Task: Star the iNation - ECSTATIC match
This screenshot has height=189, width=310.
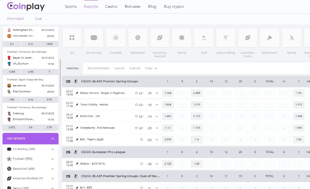Action: click(x=141, y=163)
